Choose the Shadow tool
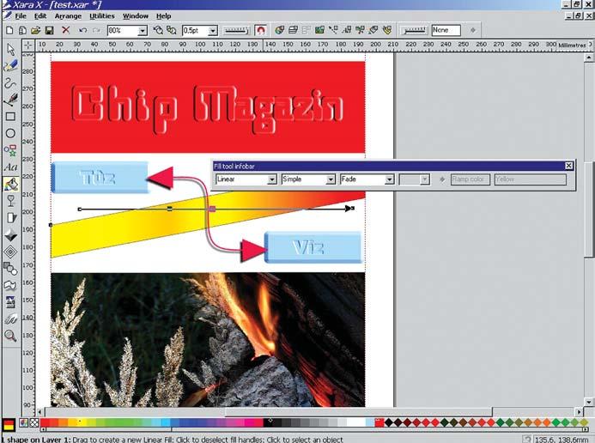595x443 pixels. [10, 218]
